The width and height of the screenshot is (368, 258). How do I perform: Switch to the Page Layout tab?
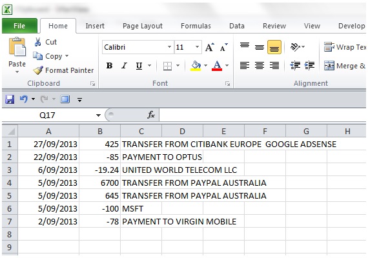(143, 26)
